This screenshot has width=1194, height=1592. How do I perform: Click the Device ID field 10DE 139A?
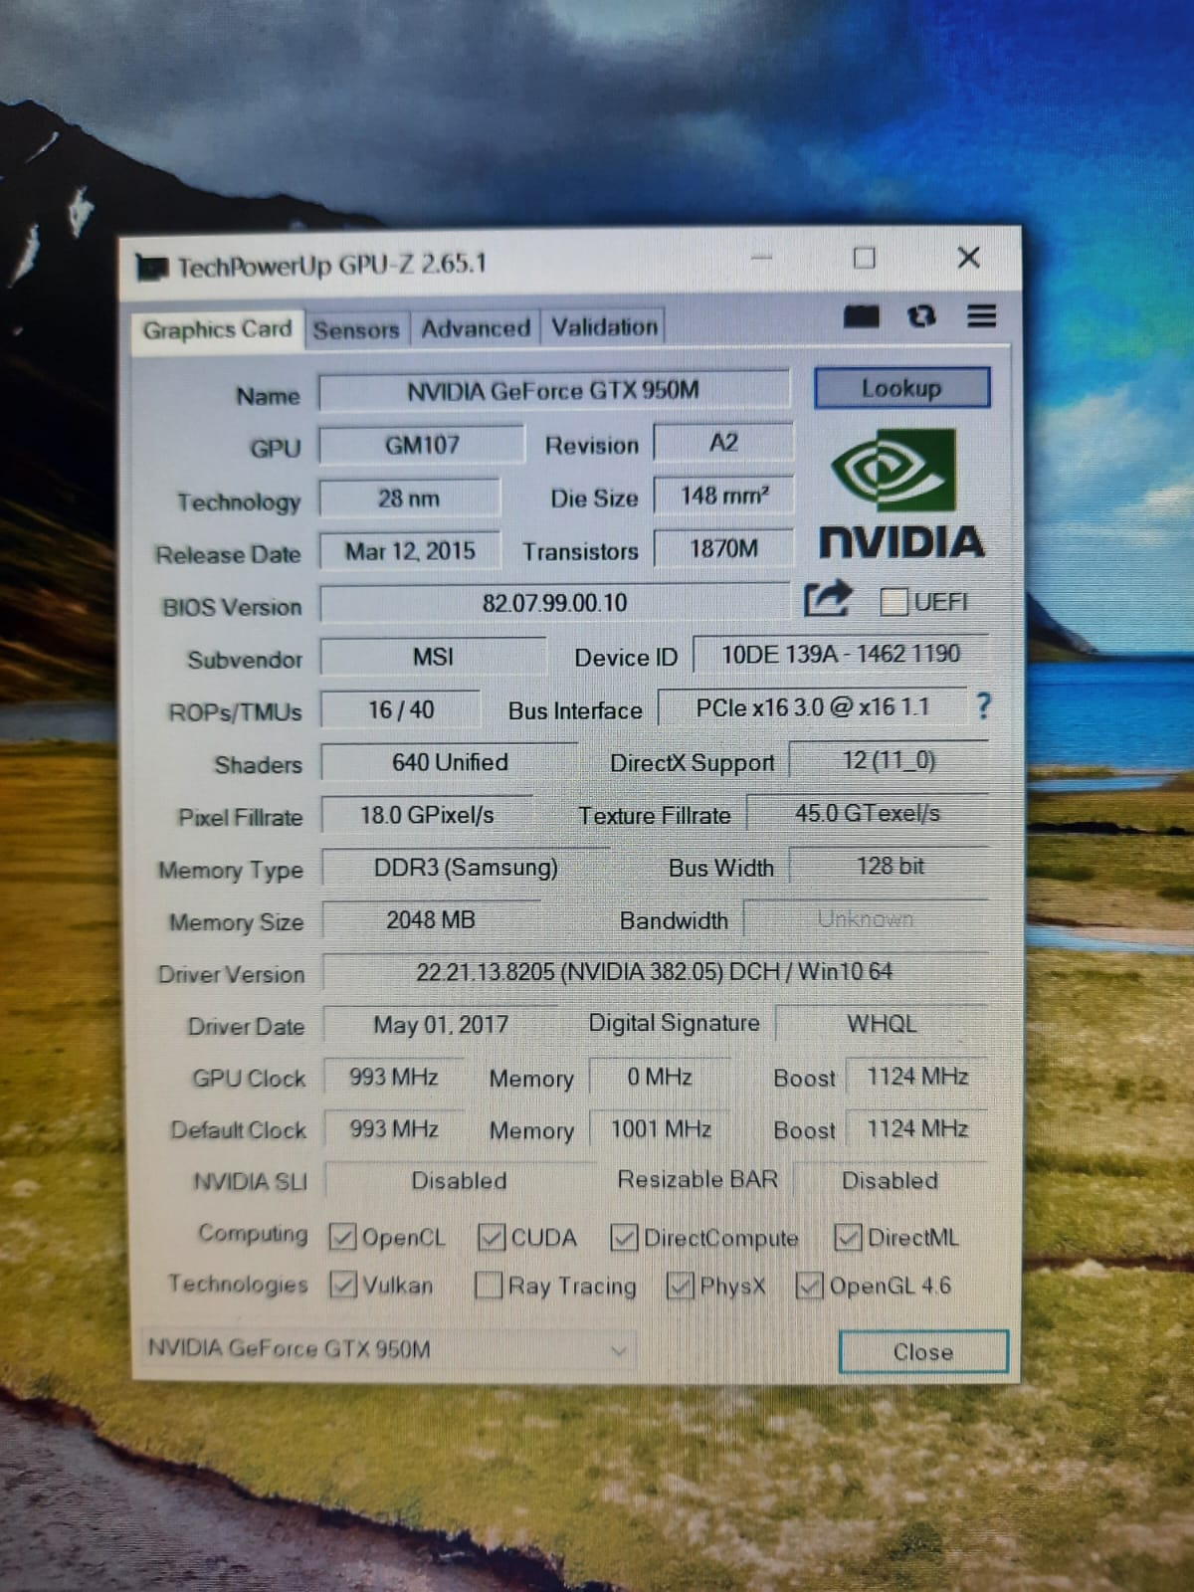click(841, 654)
